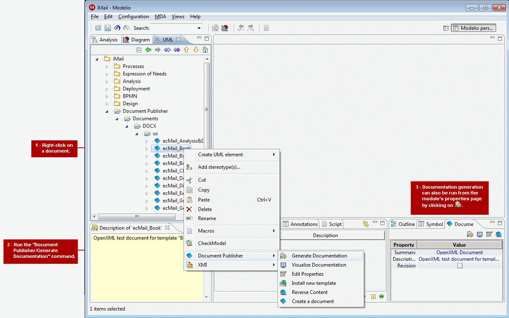Click the Open Perspective icon
Screen dimensions: 509x318
click(x=446, y=28)
